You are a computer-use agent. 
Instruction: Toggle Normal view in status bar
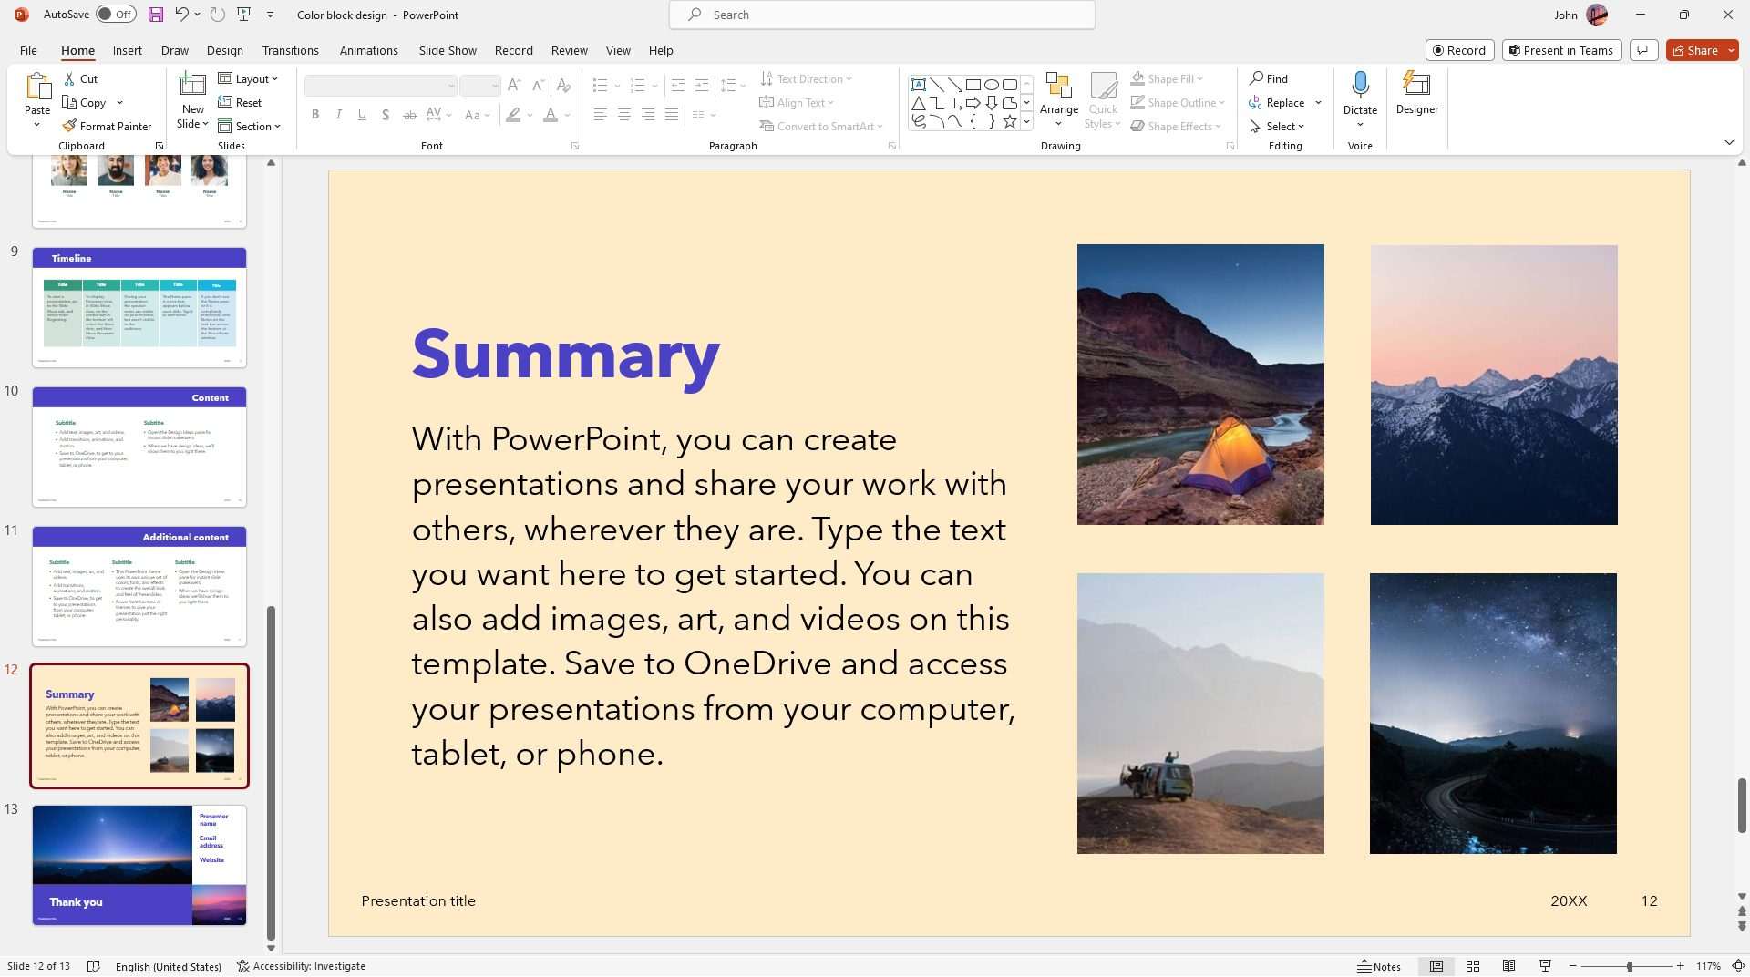1436,966
